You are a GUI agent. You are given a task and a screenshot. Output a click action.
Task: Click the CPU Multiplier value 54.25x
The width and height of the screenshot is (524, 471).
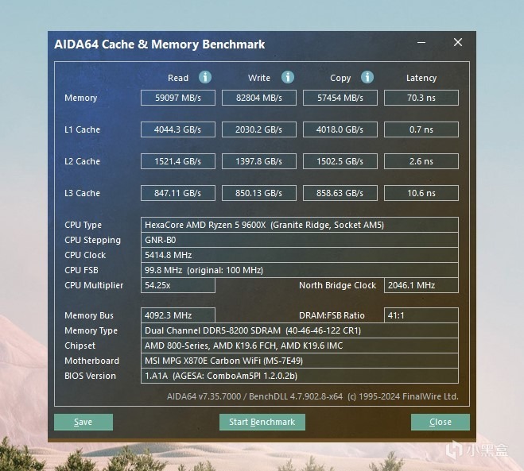pyautogui.click(x=178, y=285)
